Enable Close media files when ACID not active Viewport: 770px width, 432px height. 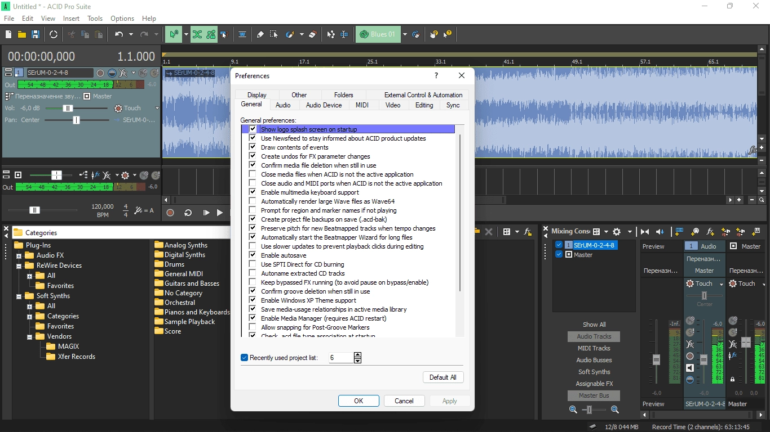[x=253, y=174]
